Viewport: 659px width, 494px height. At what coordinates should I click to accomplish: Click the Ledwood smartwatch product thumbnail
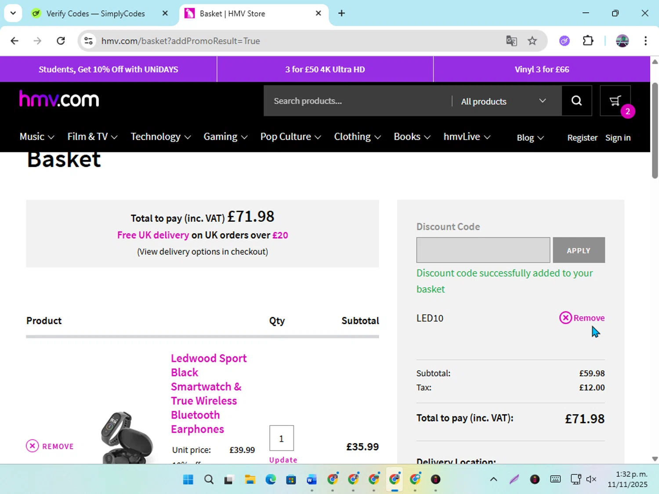click(x=127, y=437)
